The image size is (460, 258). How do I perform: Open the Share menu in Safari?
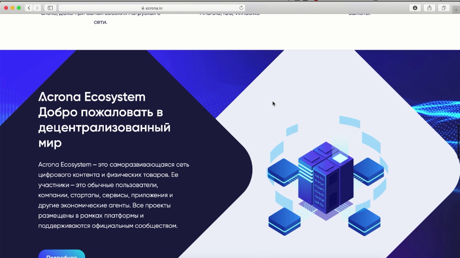(x=429, y=8)
